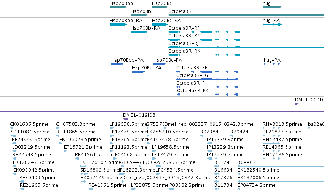Select the Octbeta3R-RK transcript label
Screen dimensions: 324x191
point(184,51)
